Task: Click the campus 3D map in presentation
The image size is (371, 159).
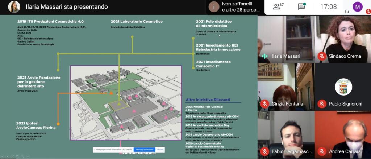Action: click(125, 102)
